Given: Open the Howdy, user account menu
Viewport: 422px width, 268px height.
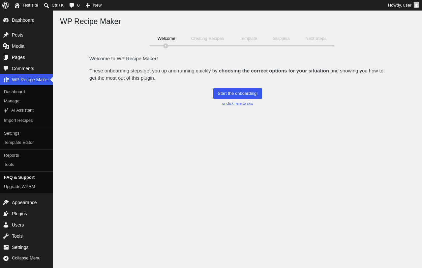Looking at the screenshot, I should pos(400,5).
